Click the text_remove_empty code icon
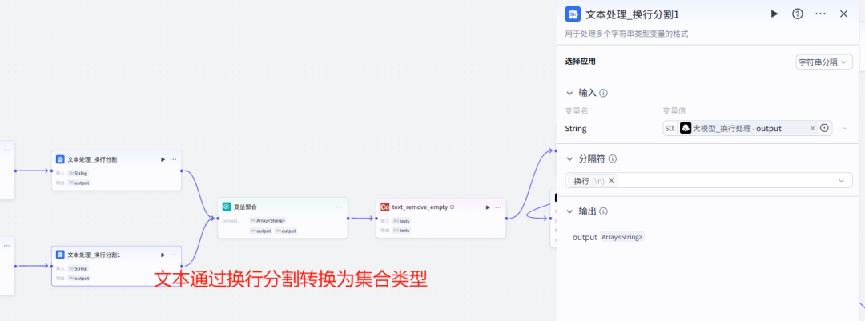The width and height of the screenshot is (865, 321). 385,207
